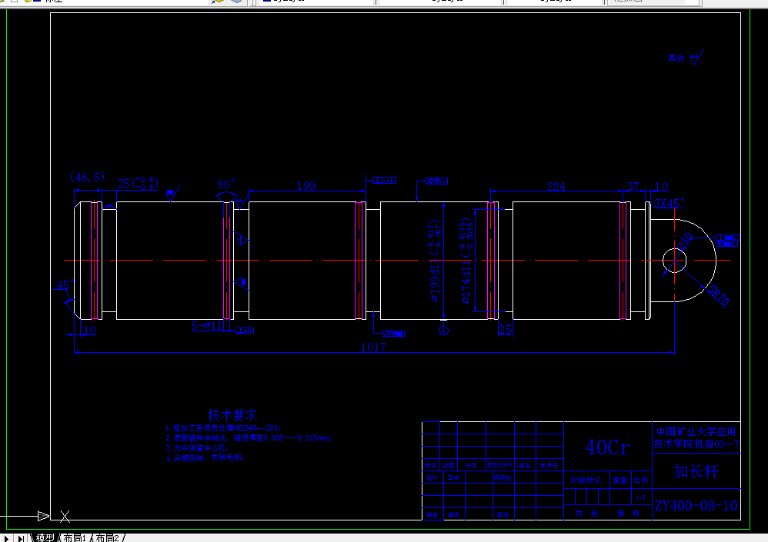Select the tolerance frame beside 5-ø11

245,330
